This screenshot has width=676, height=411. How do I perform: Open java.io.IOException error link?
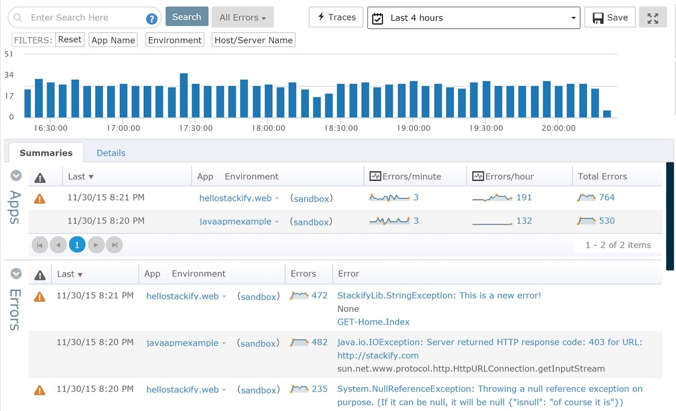pos(490,348)
